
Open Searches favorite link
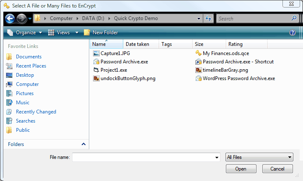26,121
